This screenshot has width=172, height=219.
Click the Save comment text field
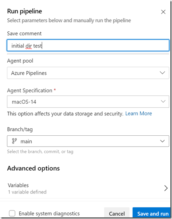coord(88,46)
